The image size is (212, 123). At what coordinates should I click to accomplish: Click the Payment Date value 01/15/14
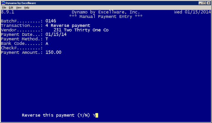tap(56, 35)
